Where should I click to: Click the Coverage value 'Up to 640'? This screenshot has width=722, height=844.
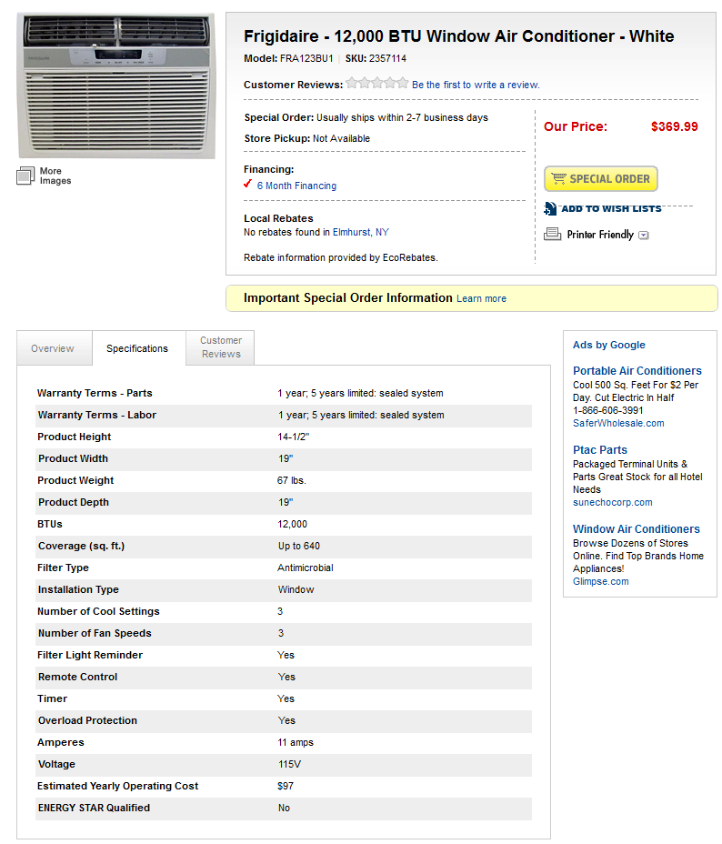click(298, 547)
